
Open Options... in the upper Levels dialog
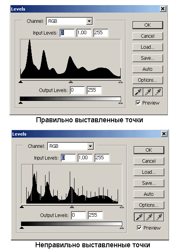(x=147, y=80)
